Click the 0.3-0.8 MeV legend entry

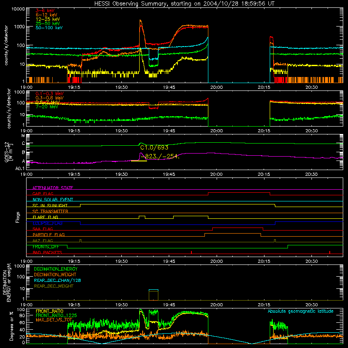pos(50,98)
